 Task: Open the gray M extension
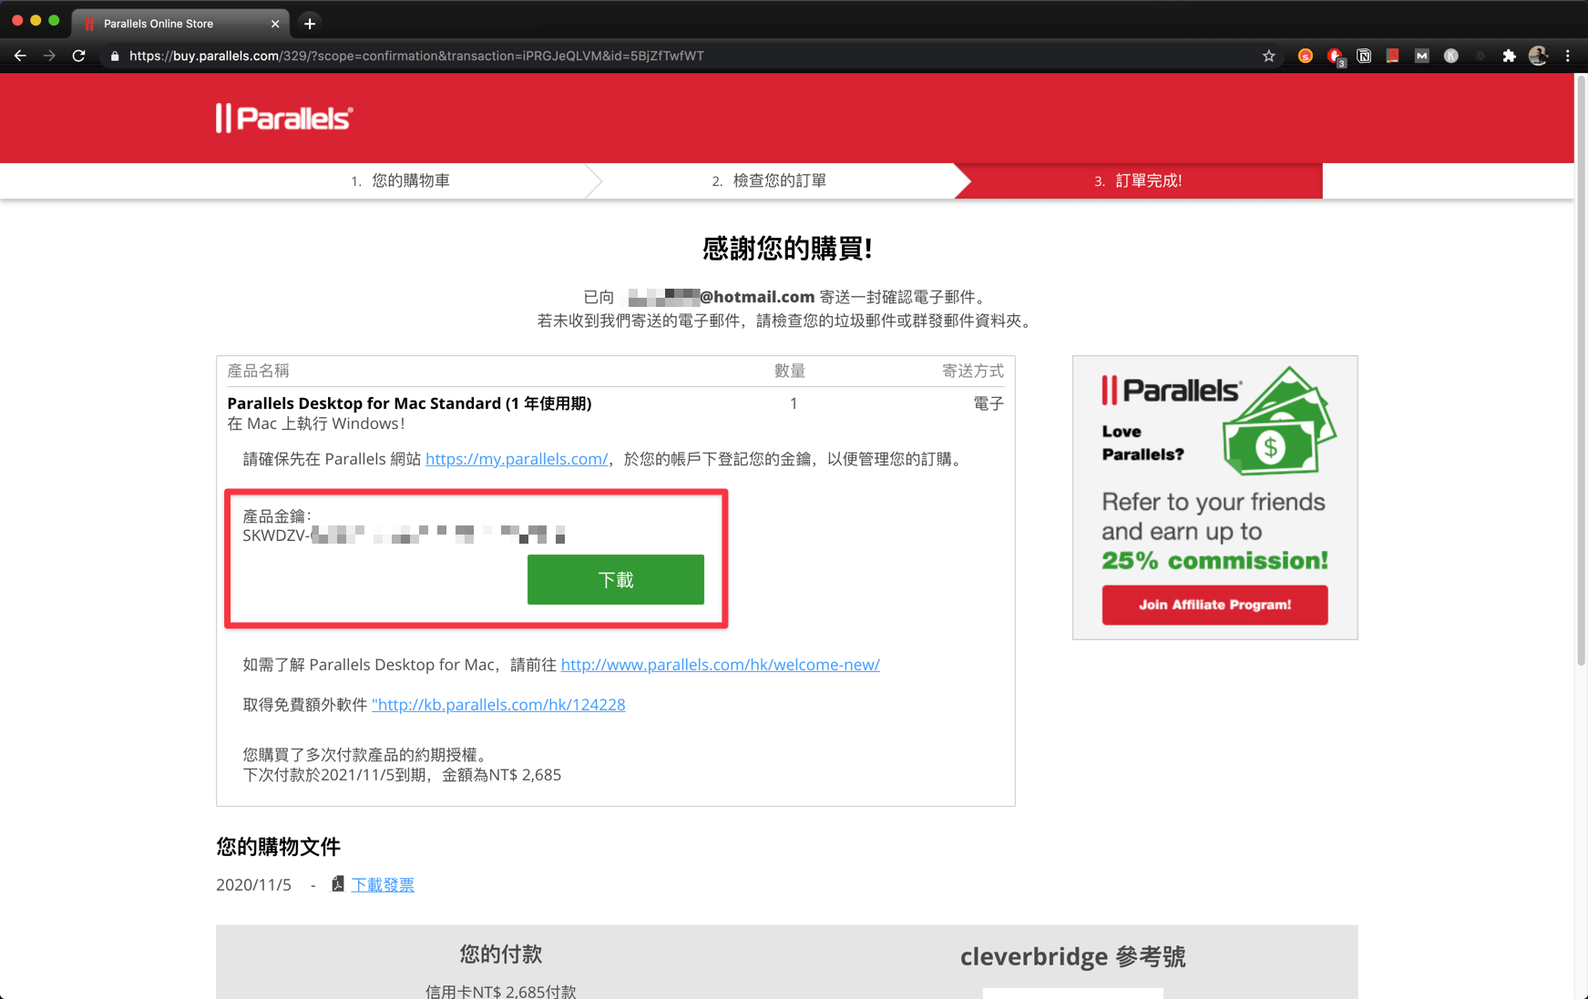[x=1422, y=56]
